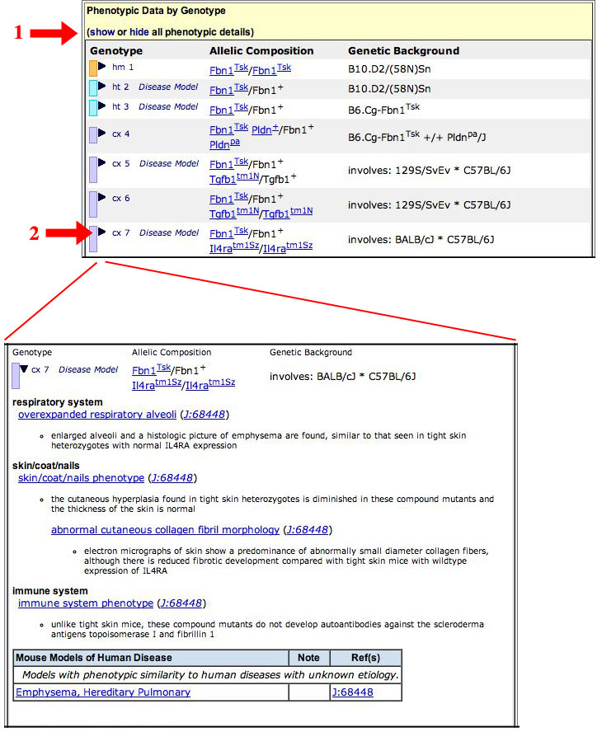Image resolution: width=602 pixels, height=732 pixels.
Task: Open the cx 6 genotype link
Action: pos(120,199)
